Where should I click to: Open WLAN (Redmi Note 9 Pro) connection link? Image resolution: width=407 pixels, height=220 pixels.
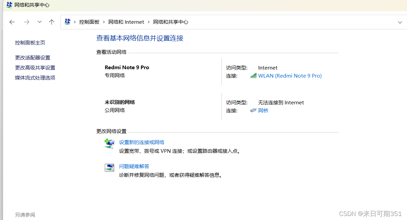click(290, 76)
